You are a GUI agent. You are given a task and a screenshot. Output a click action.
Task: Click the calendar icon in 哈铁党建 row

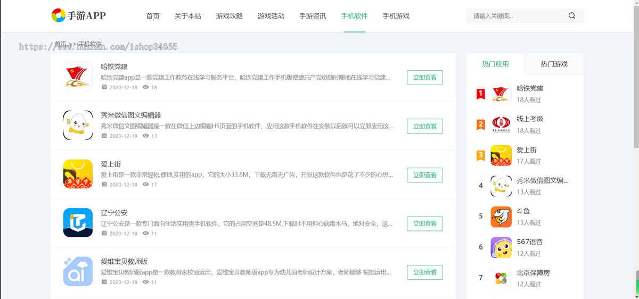[x=104, y=87]
